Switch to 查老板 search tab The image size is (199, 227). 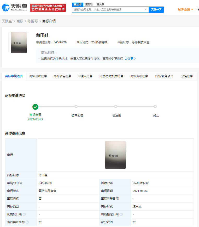[x=89, y=4]
